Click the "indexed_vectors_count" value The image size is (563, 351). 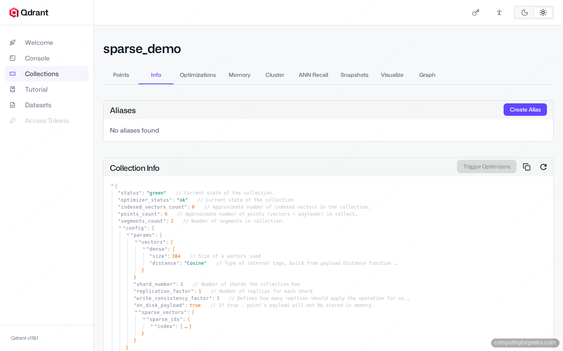pyautogui.click(x=193, y=207)
